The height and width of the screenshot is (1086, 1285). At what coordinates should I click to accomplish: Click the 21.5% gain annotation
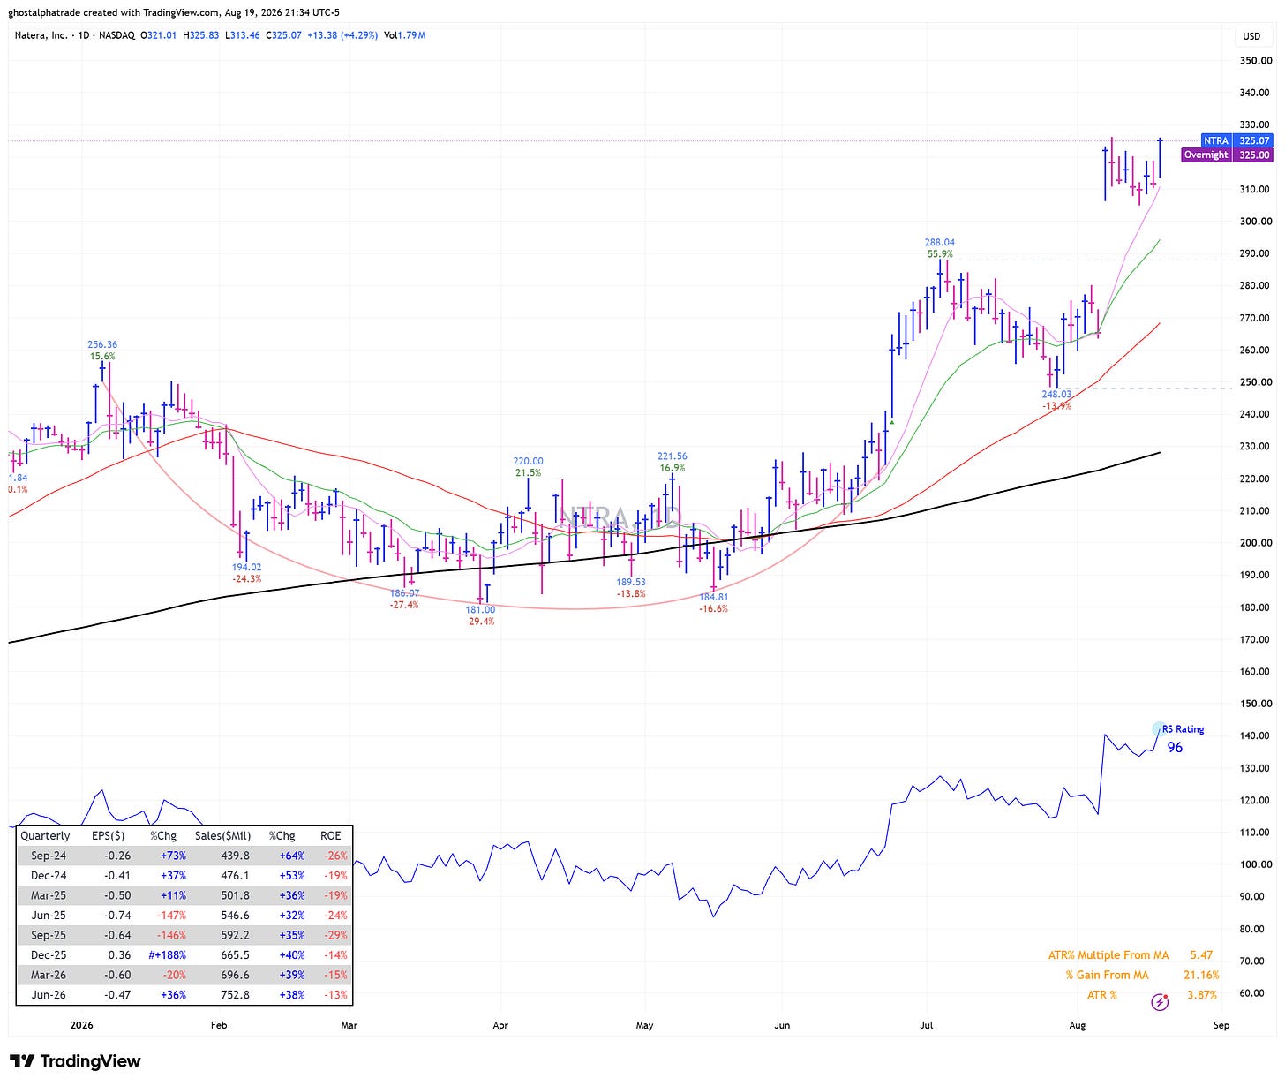pyautogui.click(x=529, y=473)
